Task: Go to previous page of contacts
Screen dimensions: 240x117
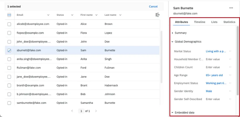Action: coord(72,111)
